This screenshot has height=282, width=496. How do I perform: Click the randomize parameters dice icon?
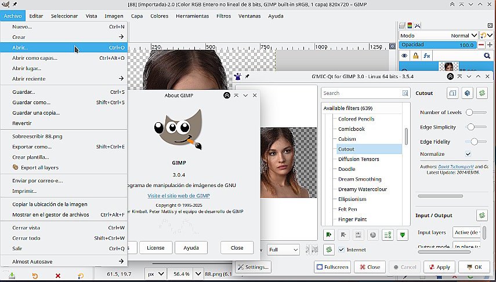[x=468, y=93]
